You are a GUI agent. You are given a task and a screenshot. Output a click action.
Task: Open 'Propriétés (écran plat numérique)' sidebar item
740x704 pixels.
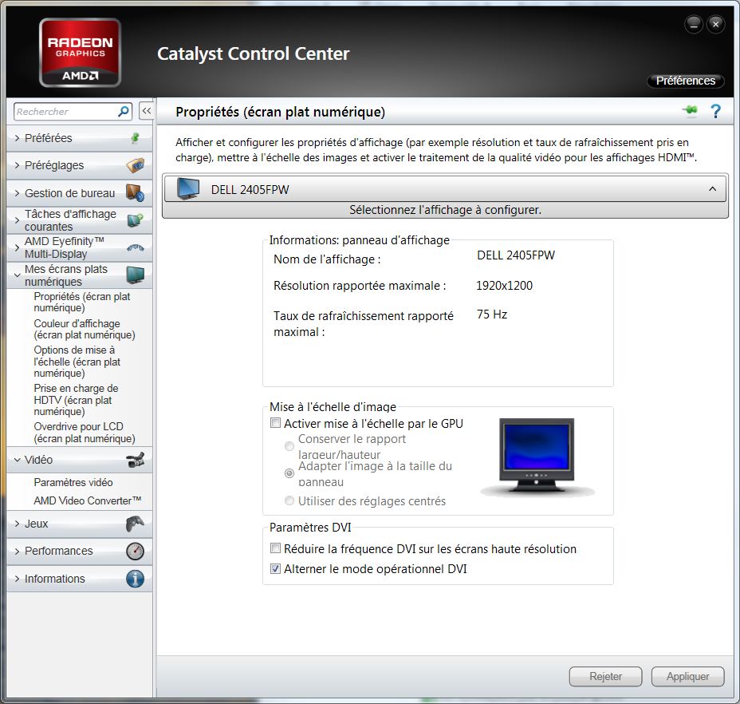[81, 302]
